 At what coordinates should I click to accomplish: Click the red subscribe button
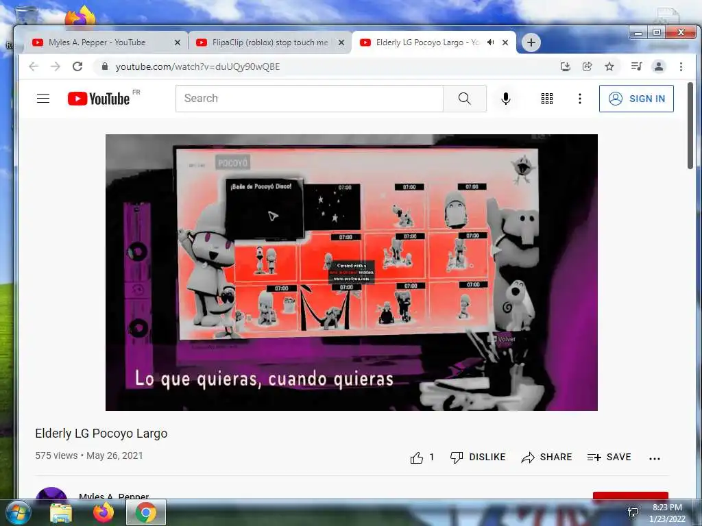[x=631, y=496]
